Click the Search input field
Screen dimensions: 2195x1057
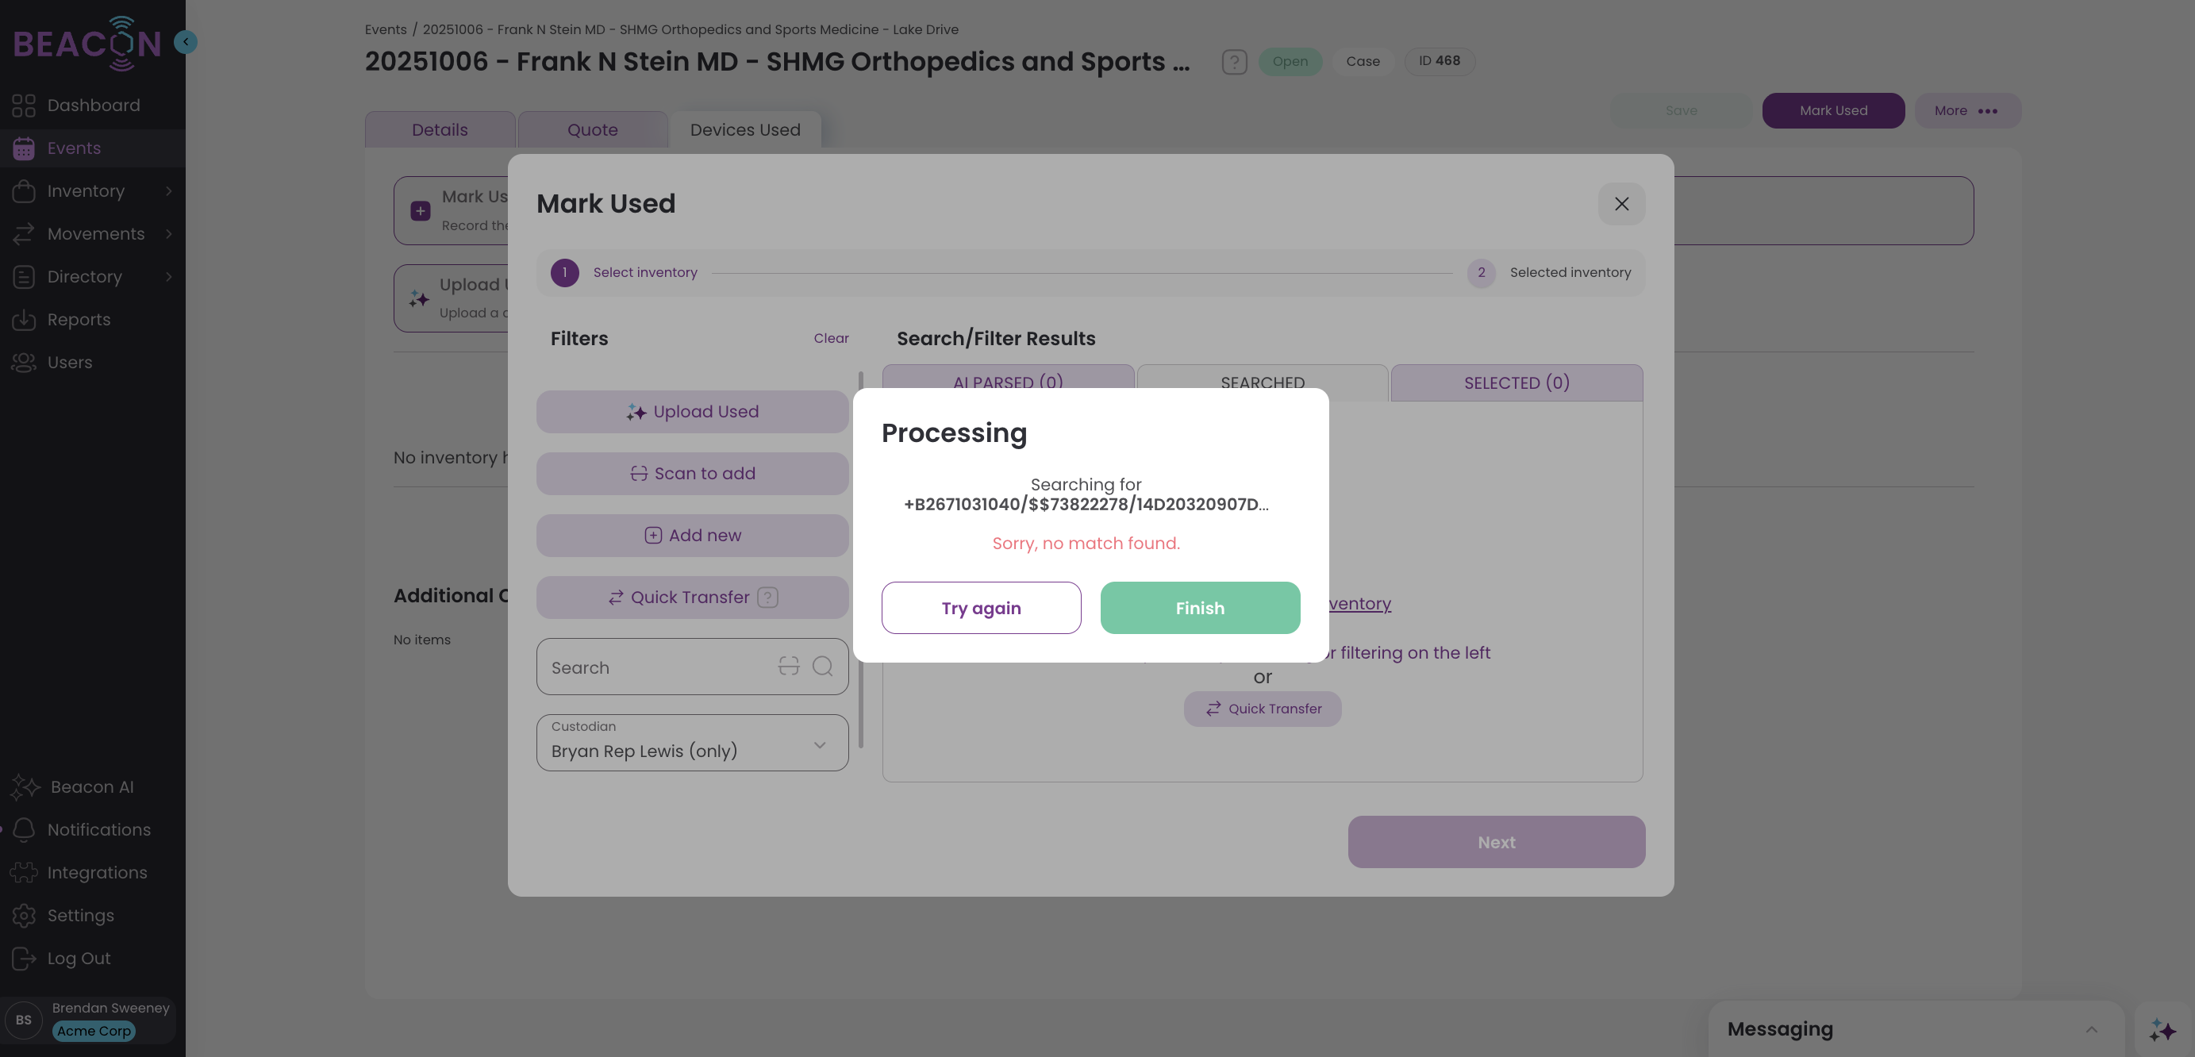pos(656,667)
